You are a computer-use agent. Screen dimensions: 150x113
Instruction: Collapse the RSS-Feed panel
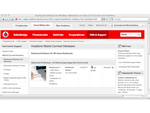[x=142, y=46]
